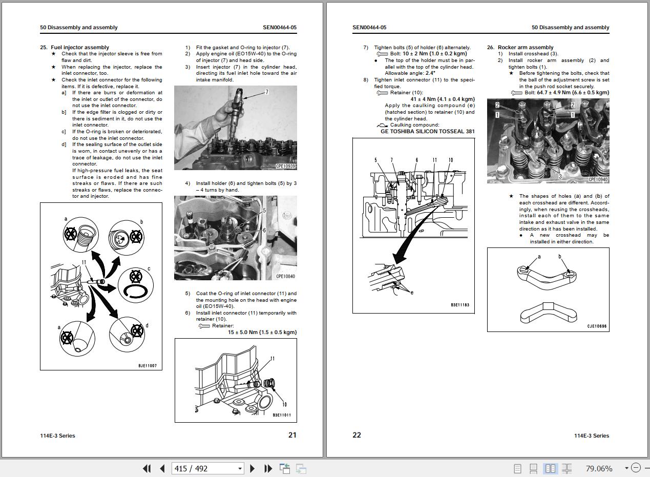Click the 79.06% zoom value

[x=599, y=468]
